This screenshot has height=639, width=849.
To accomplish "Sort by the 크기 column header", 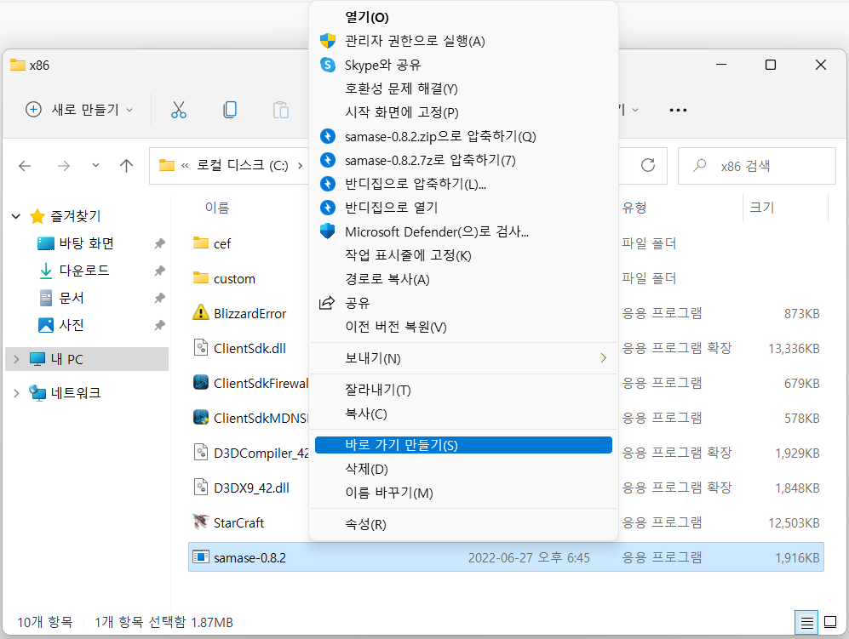I will [762, 208].
